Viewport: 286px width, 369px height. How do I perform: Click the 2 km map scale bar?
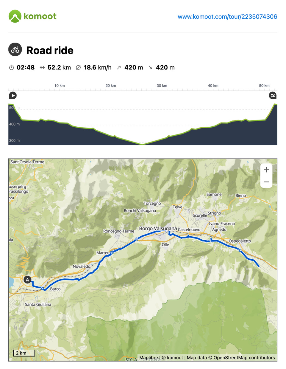pos(24,353)
